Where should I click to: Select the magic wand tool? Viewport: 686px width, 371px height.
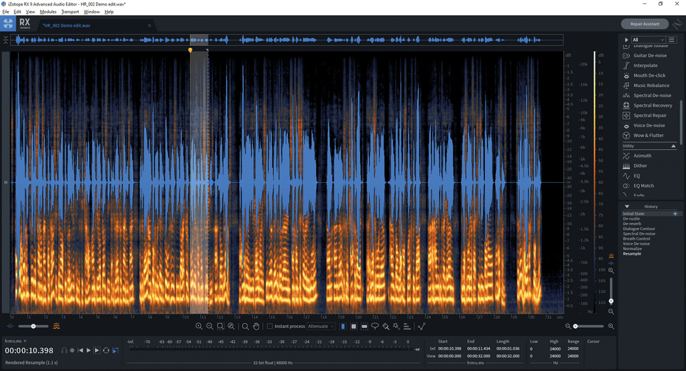(x=397, y=327)
